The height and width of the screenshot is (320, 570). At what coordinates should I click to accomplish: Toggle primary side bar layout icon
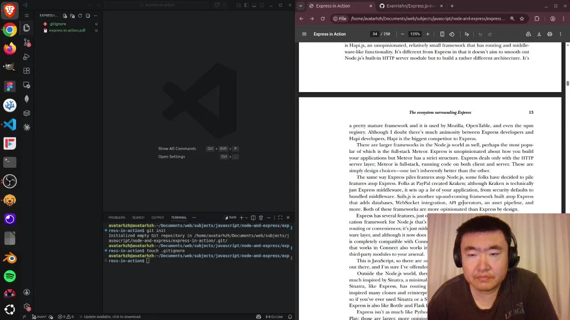(246, 5)
